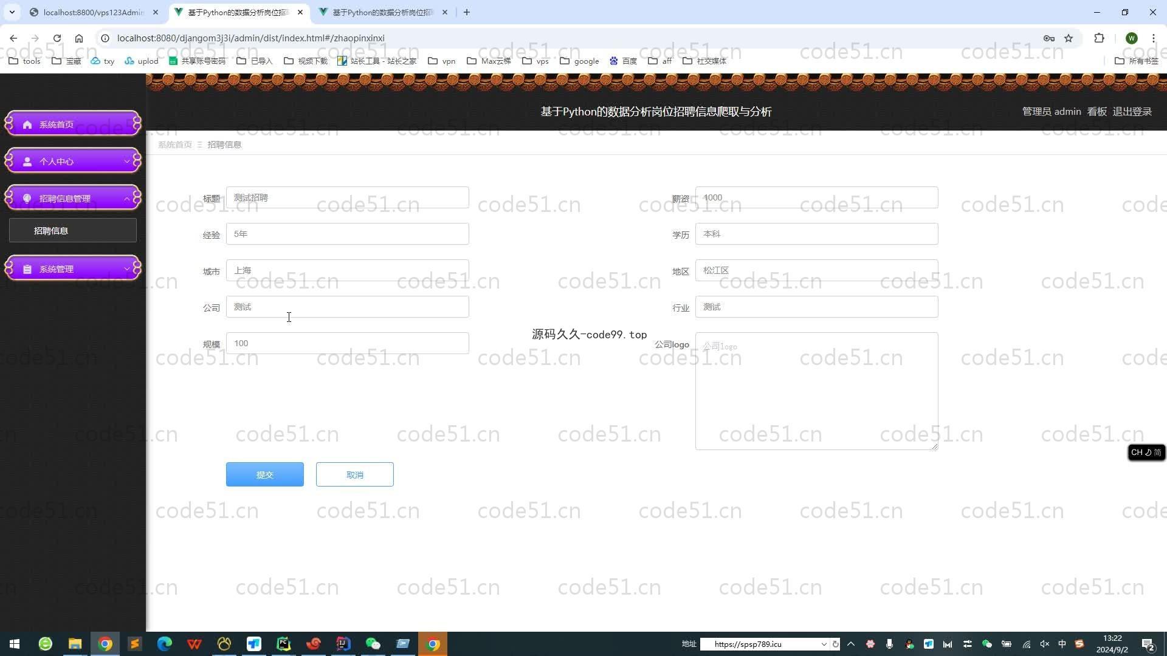Click the browser home icon
1167x656 pixels.
79,38
